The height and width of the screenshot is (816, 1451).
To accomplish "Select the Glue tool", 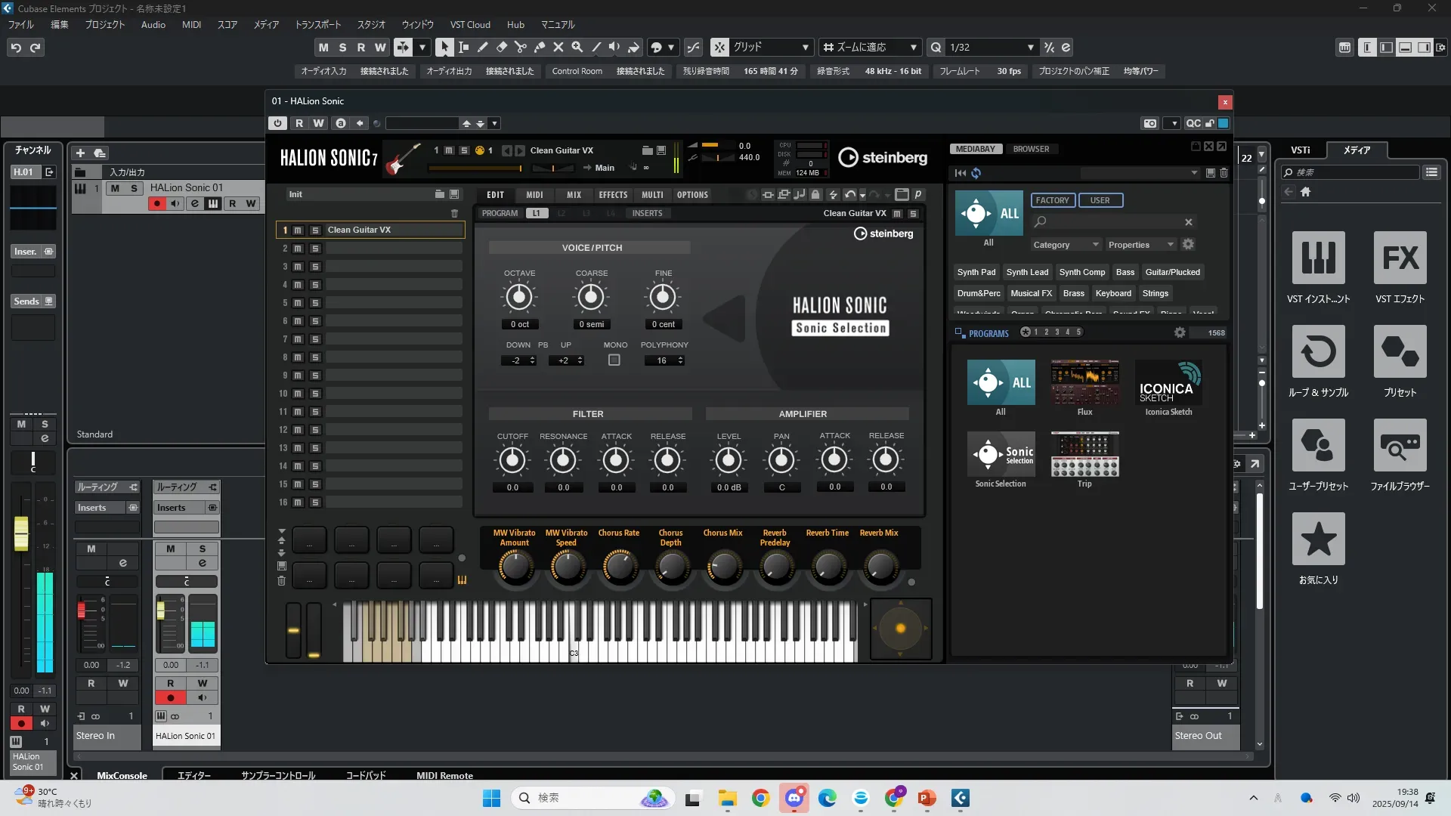I will pyautogui.click(x=539, y=47).
